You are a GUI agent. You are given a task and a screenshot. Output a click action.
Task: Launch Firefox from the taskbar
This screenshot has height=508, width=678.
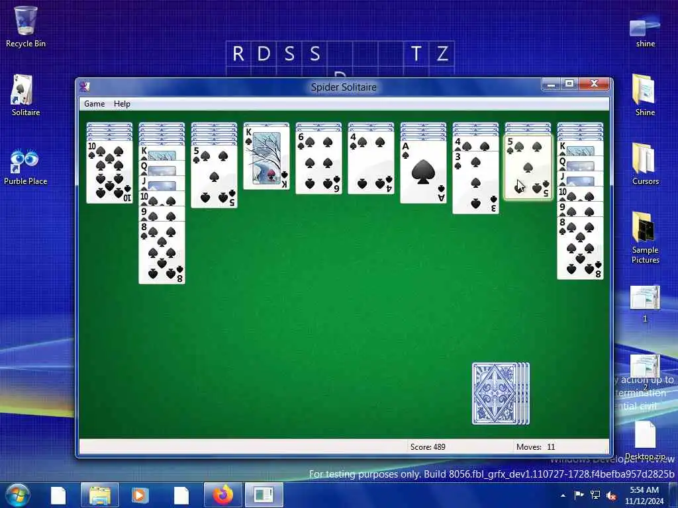point(222,495)
